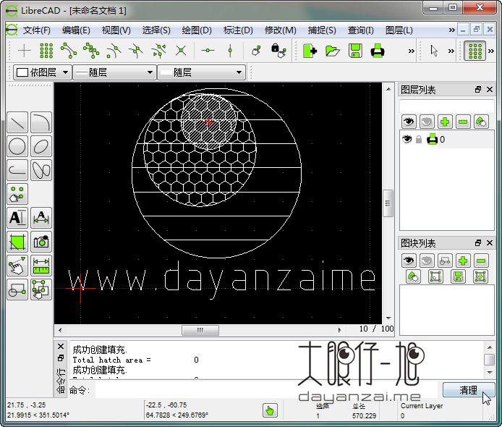
Task: Toggle visibility of layer 0
Action: coord(407,139)
